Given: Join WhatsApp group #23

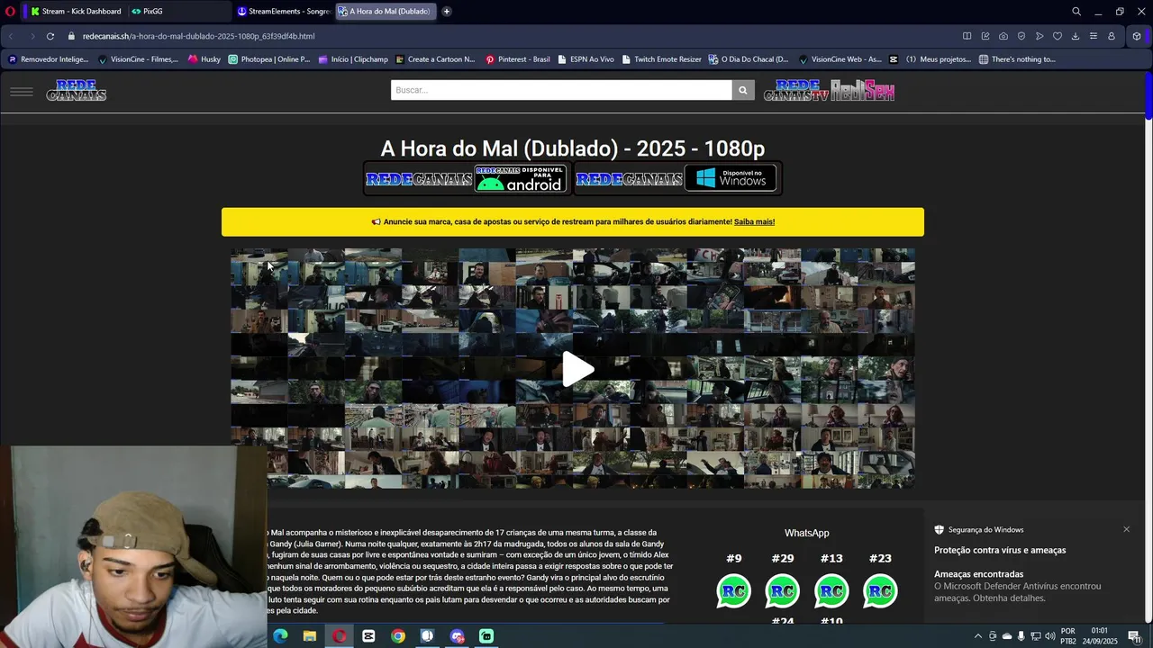Looking at the screenshot, I should click(x=880, y=591).
